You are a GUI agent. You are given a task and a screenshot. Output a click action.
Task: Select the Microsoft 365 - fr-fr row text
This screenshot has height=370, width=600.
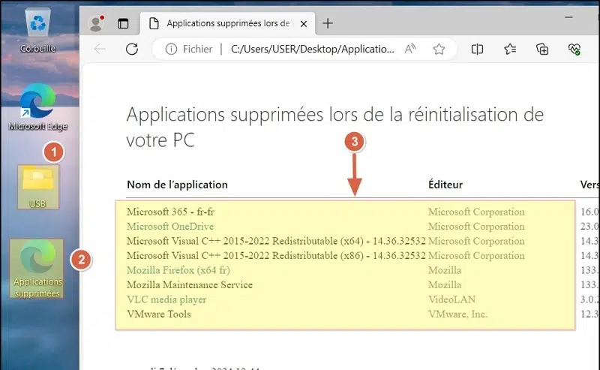point(171,212)
